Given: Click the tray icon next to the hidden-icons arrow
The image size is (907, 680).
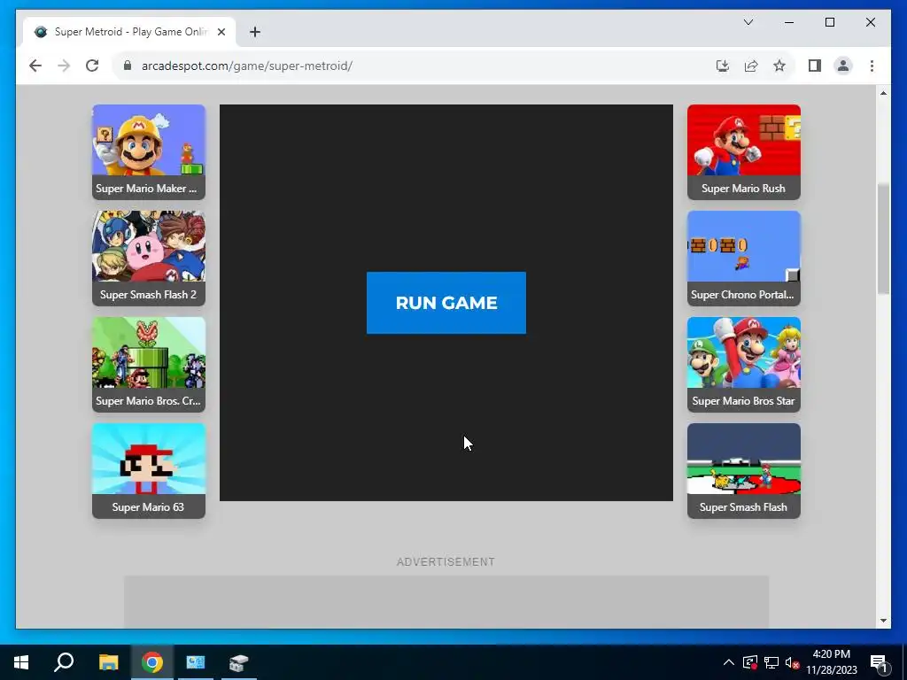Looking at the screenshot, I should pos(750,662).
